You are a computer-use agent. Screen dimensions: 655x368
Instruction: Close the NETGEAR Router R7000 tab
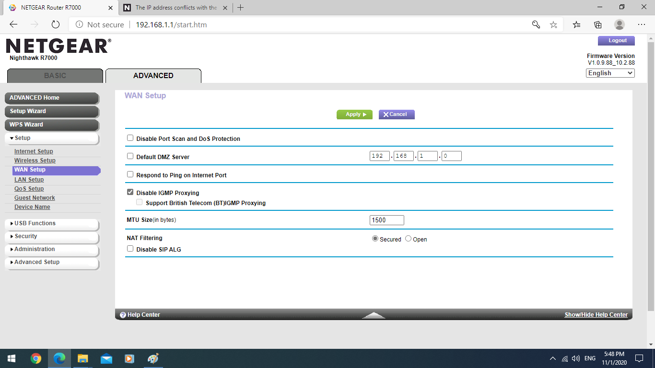[x=110, y=8]
